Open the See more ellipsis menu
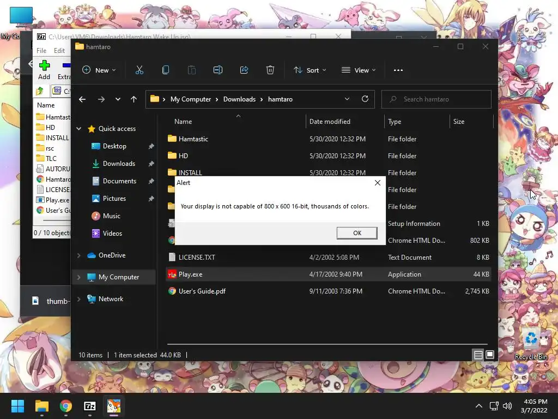The height and width of the screenshot is (419, 558). click(398, 70)
